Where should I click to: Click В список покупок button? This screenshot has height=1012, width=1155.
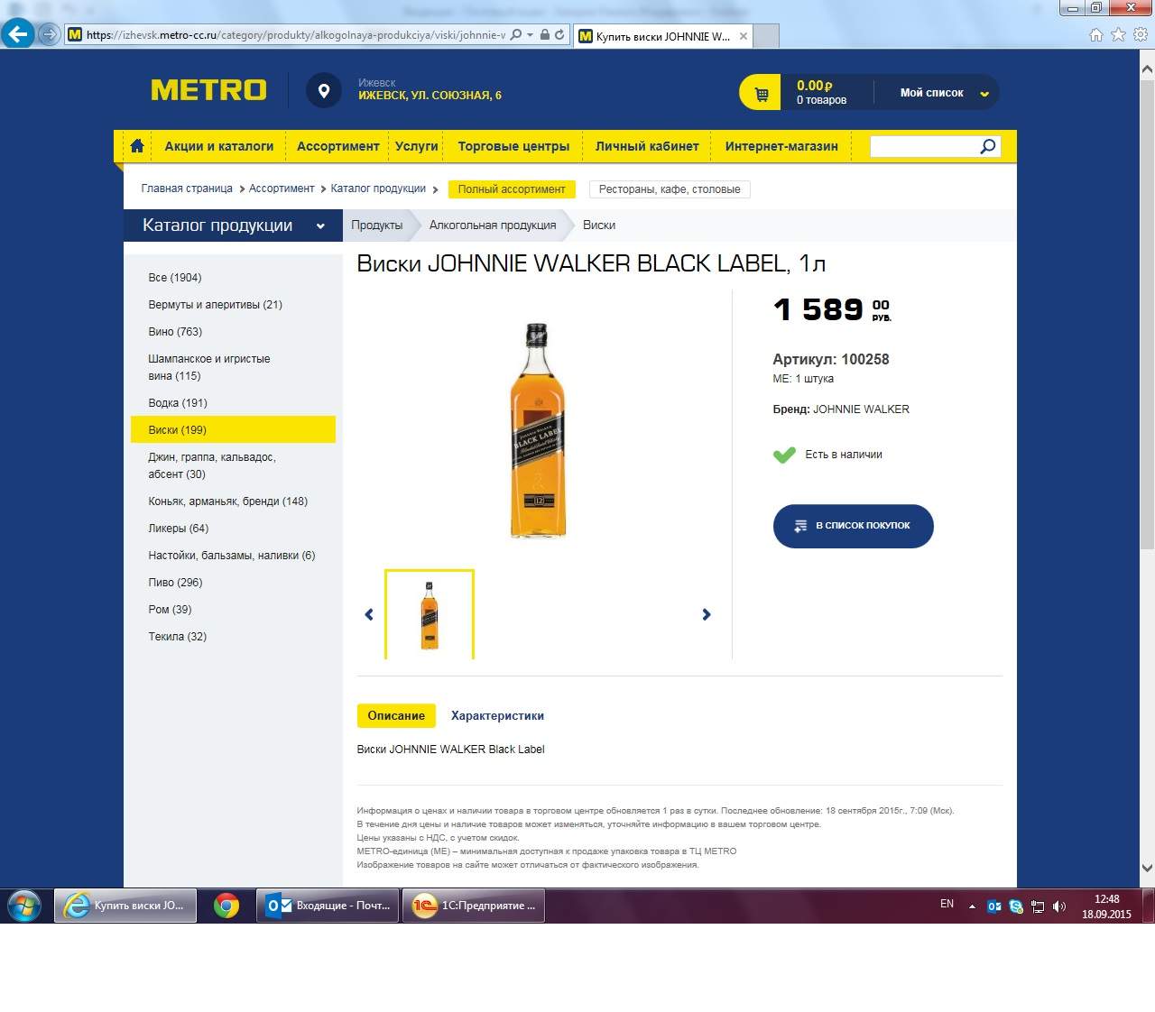click(x=854, y=526)
